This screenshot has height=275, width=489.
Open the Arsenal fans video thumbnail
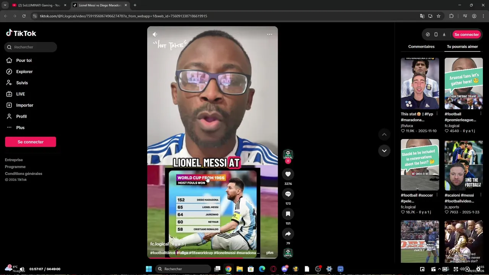click(464, 83)
